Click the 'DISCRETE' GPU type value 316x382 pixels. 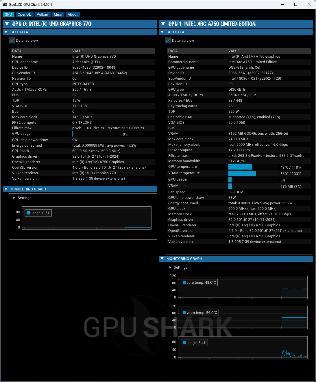(237, 90)
